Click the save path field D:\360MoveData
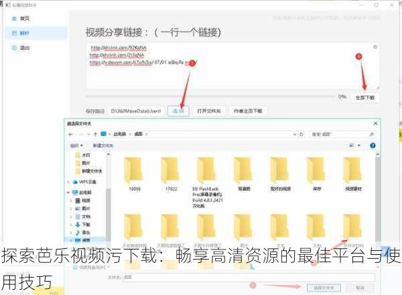 coord(135,111)
